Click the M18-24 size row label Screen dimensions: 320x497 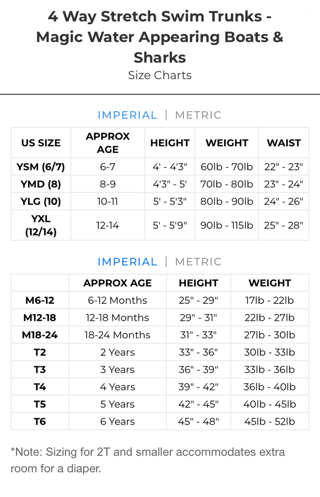40,335
